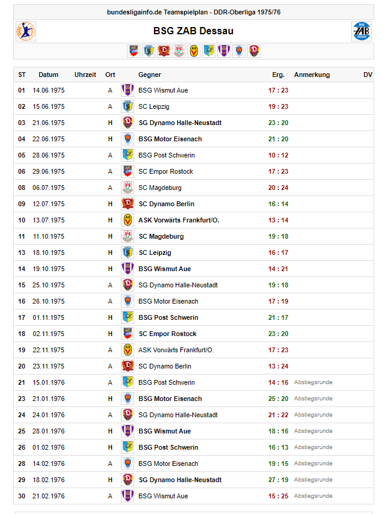
Task: Click the BSG ZAB Dessau club crest
Action: pos(361,31)
